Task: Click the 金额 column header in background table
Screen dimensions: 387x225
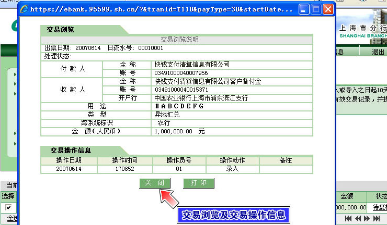Action: [347, 196]
